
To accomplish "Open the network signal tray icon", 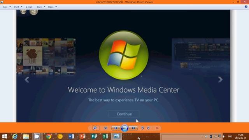I will [215, 136].
